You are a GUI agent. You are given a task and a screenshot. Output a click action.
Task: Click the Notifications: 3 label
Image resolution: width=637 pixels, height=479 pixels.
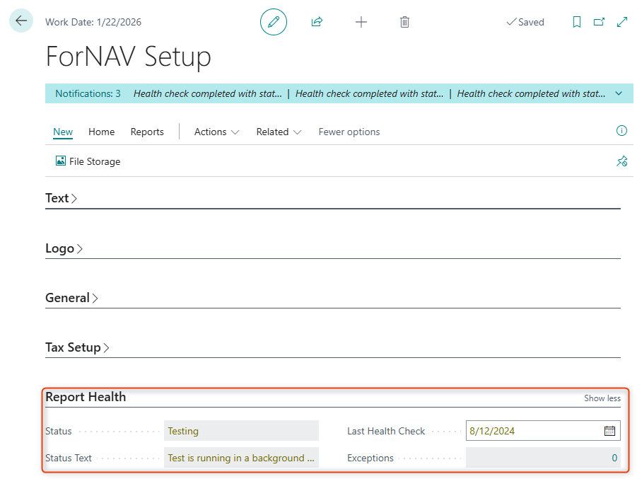click(x=88, y=93)
